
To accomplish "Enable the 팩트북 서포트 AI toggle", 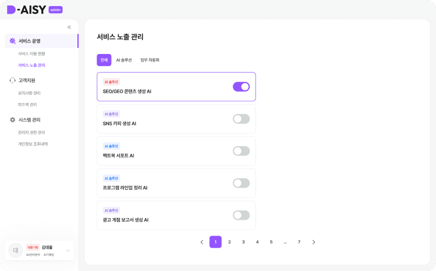I will [241, 151].
